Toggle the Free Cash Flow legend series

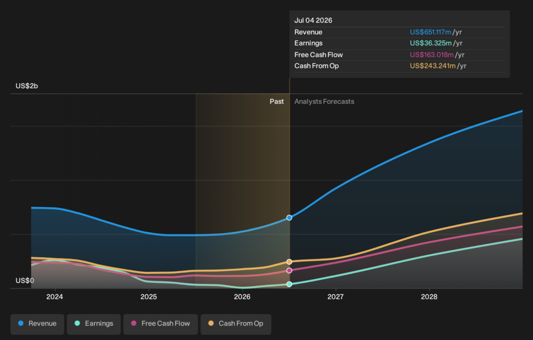160,324
